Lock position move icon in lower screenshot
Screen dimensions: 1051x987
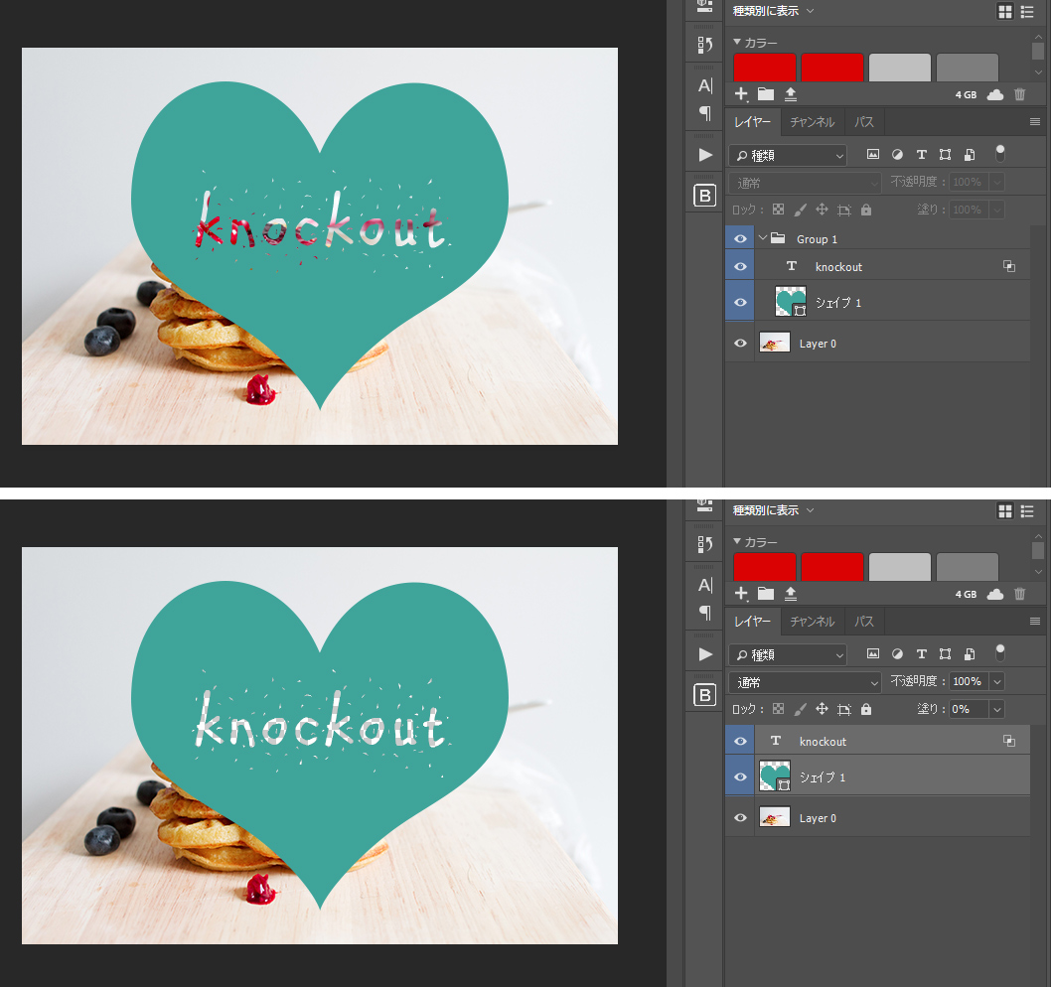point(822,709)
